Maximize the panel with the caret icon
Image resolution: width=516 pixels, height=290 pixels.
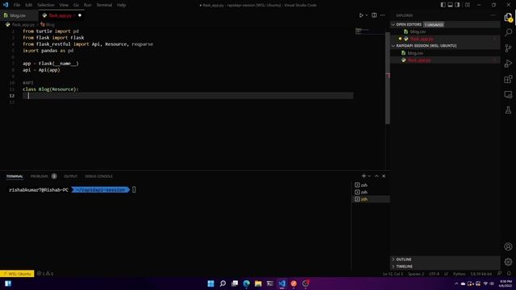377,176
